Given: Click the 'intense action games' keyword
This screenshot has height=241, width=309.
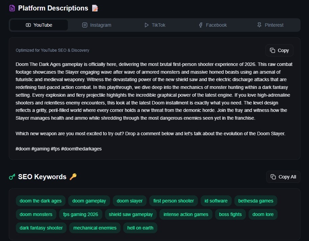Looking at the screenshot, I should [186, 214].
